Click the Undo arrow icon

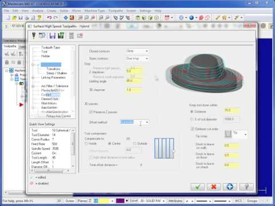pyautogui.click(x=49, y=18)
